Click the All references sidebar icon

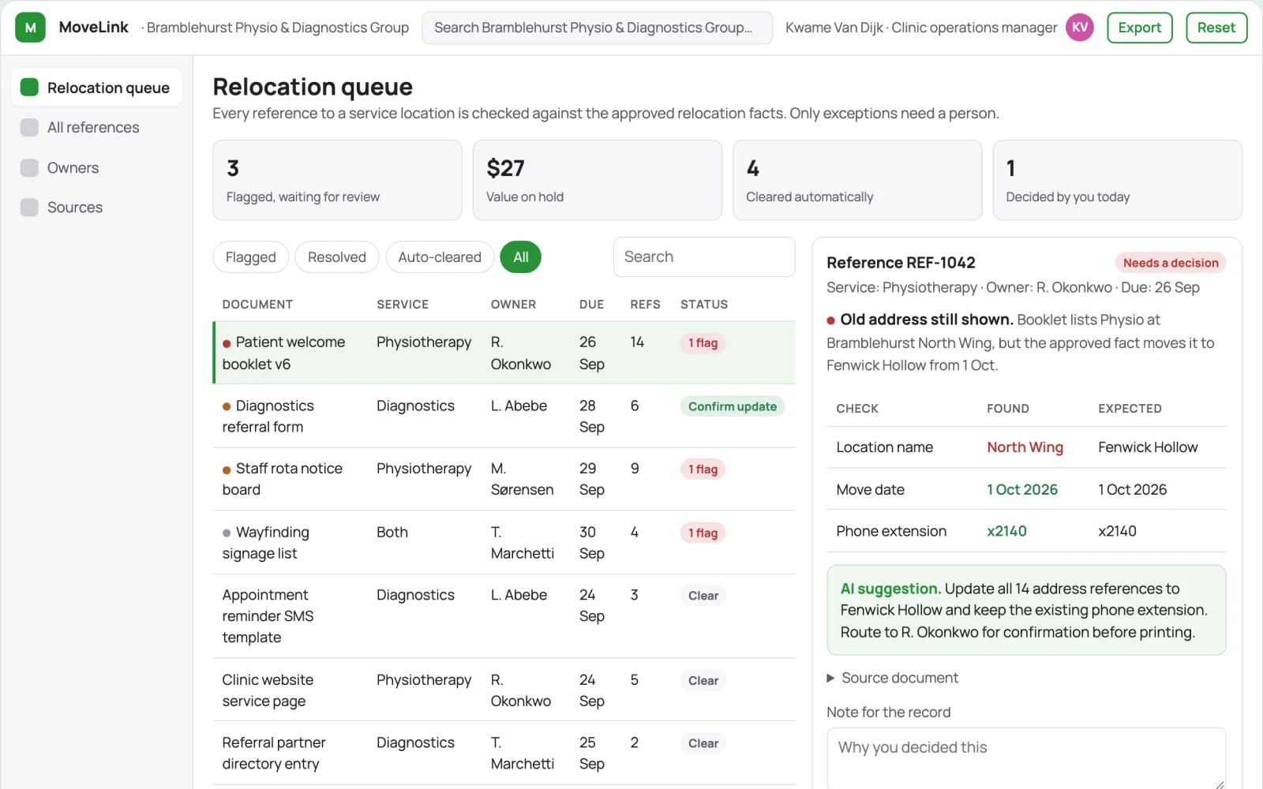coord(29,127)
